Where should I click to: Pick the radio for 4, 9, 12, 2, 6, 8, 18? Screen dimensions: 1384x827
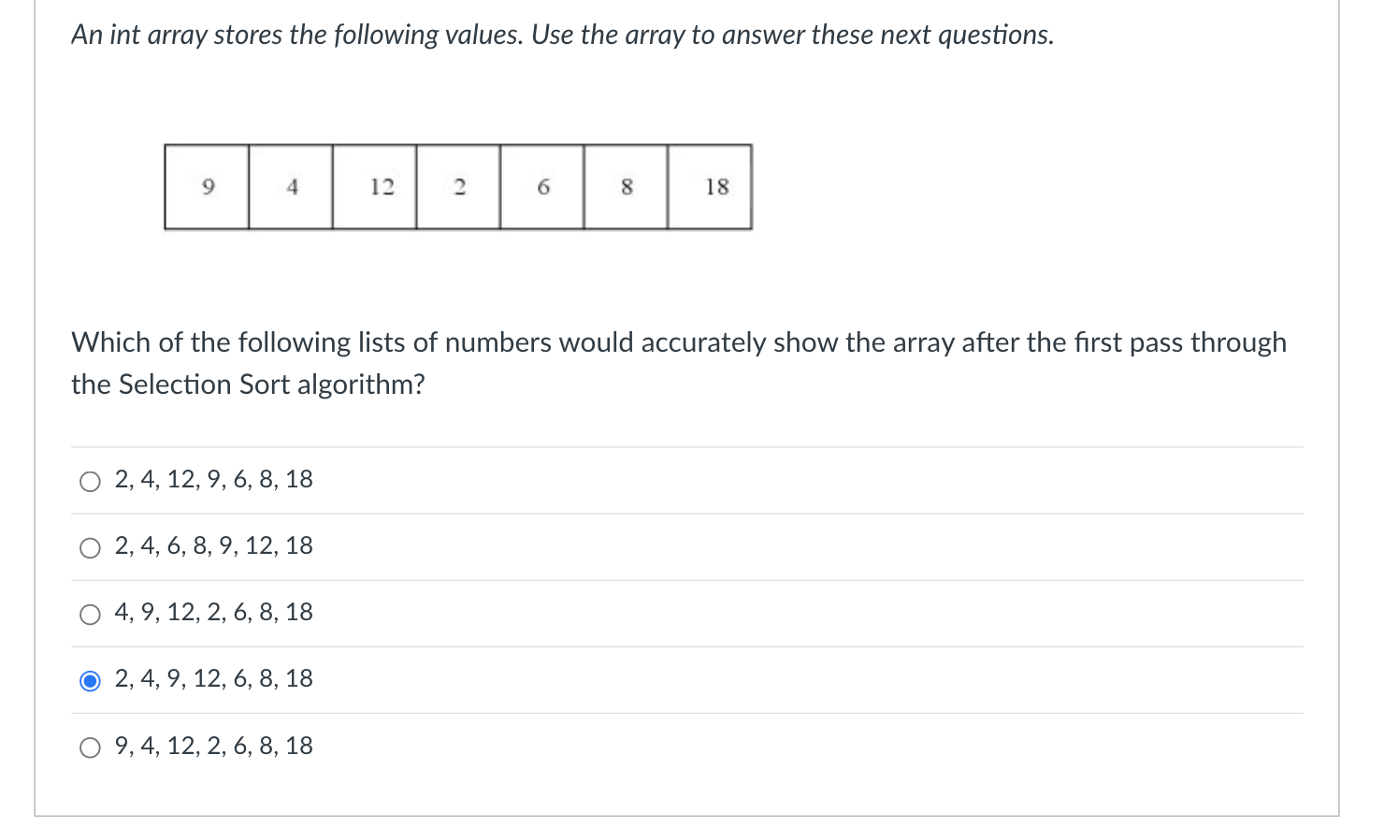tap(90, 615)
